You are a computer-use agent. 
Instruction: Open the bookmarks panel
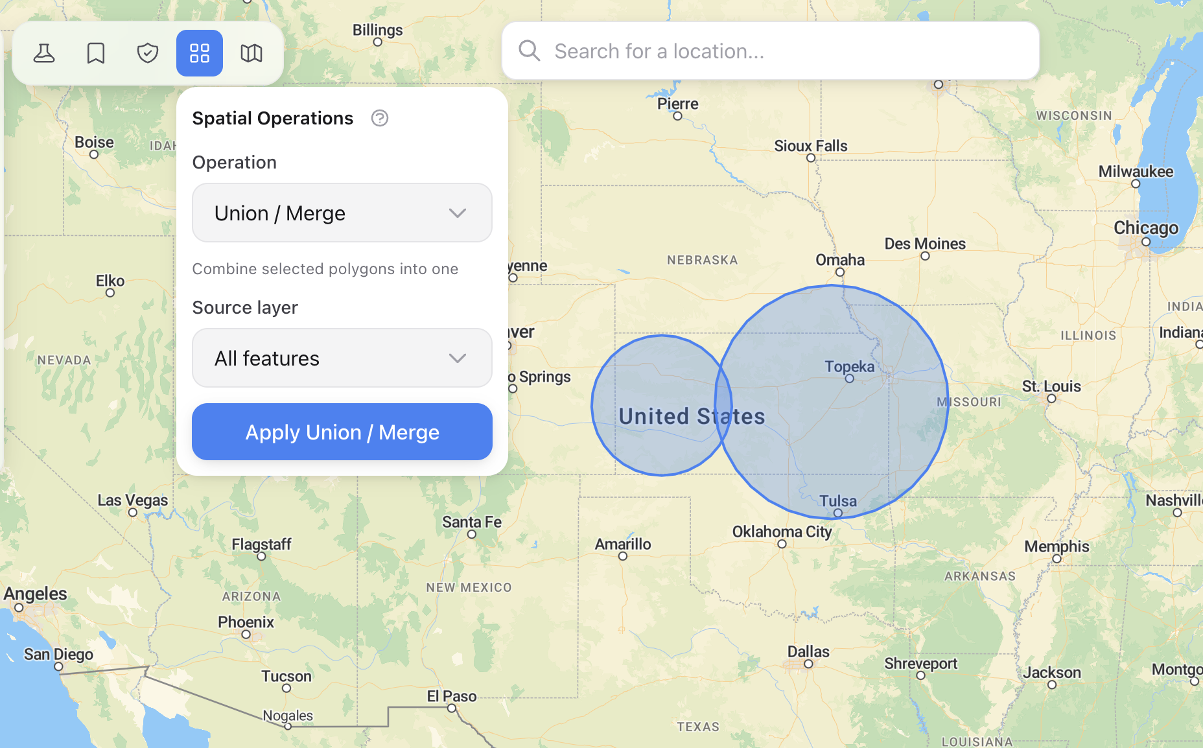click(96, 53)
